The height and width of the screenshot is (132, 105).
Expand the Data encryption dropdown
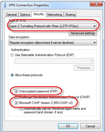pos(53,43)
